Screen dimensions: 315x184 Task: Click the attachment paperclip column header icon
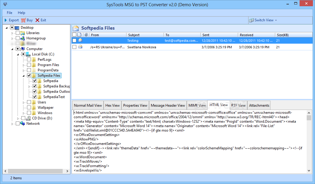(x=86, y=35)
